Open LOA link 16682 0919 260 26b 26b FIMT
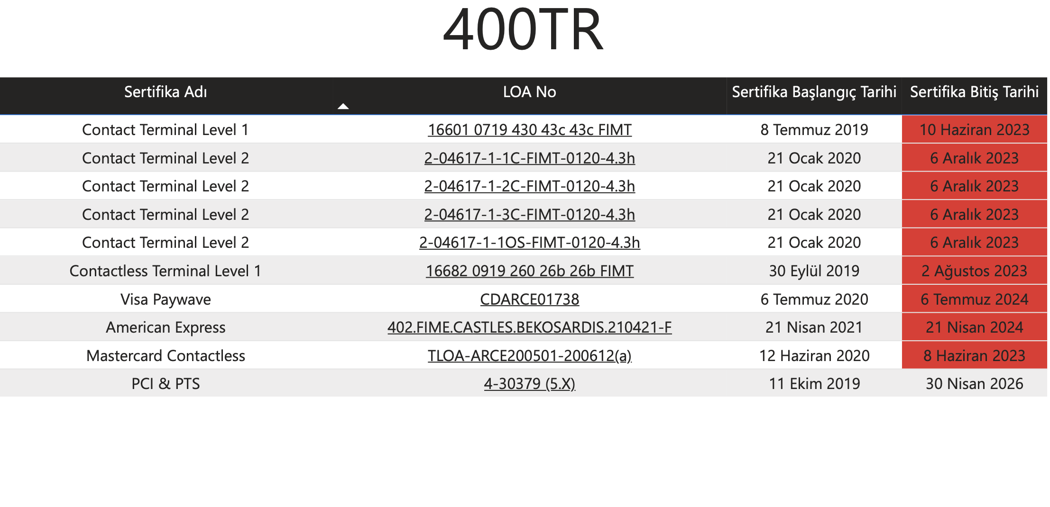This screenshot has height=507, width=1050. click(x=529, y=271)
